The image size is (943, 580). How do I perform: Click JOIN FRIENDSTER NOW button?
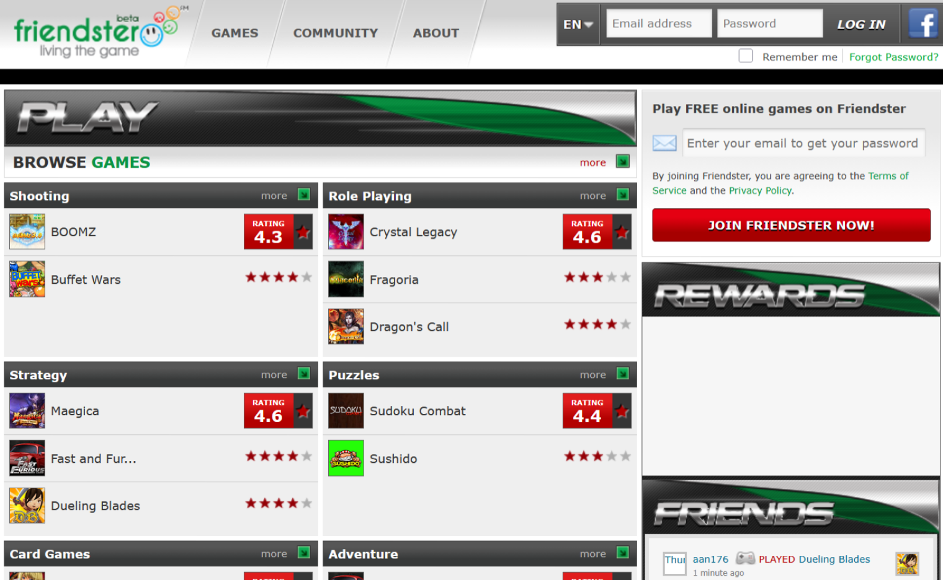791,225
